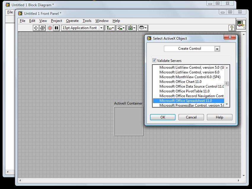
Task: Maximize the Untitled 1 Front Panel window
Action: (230, 12)
